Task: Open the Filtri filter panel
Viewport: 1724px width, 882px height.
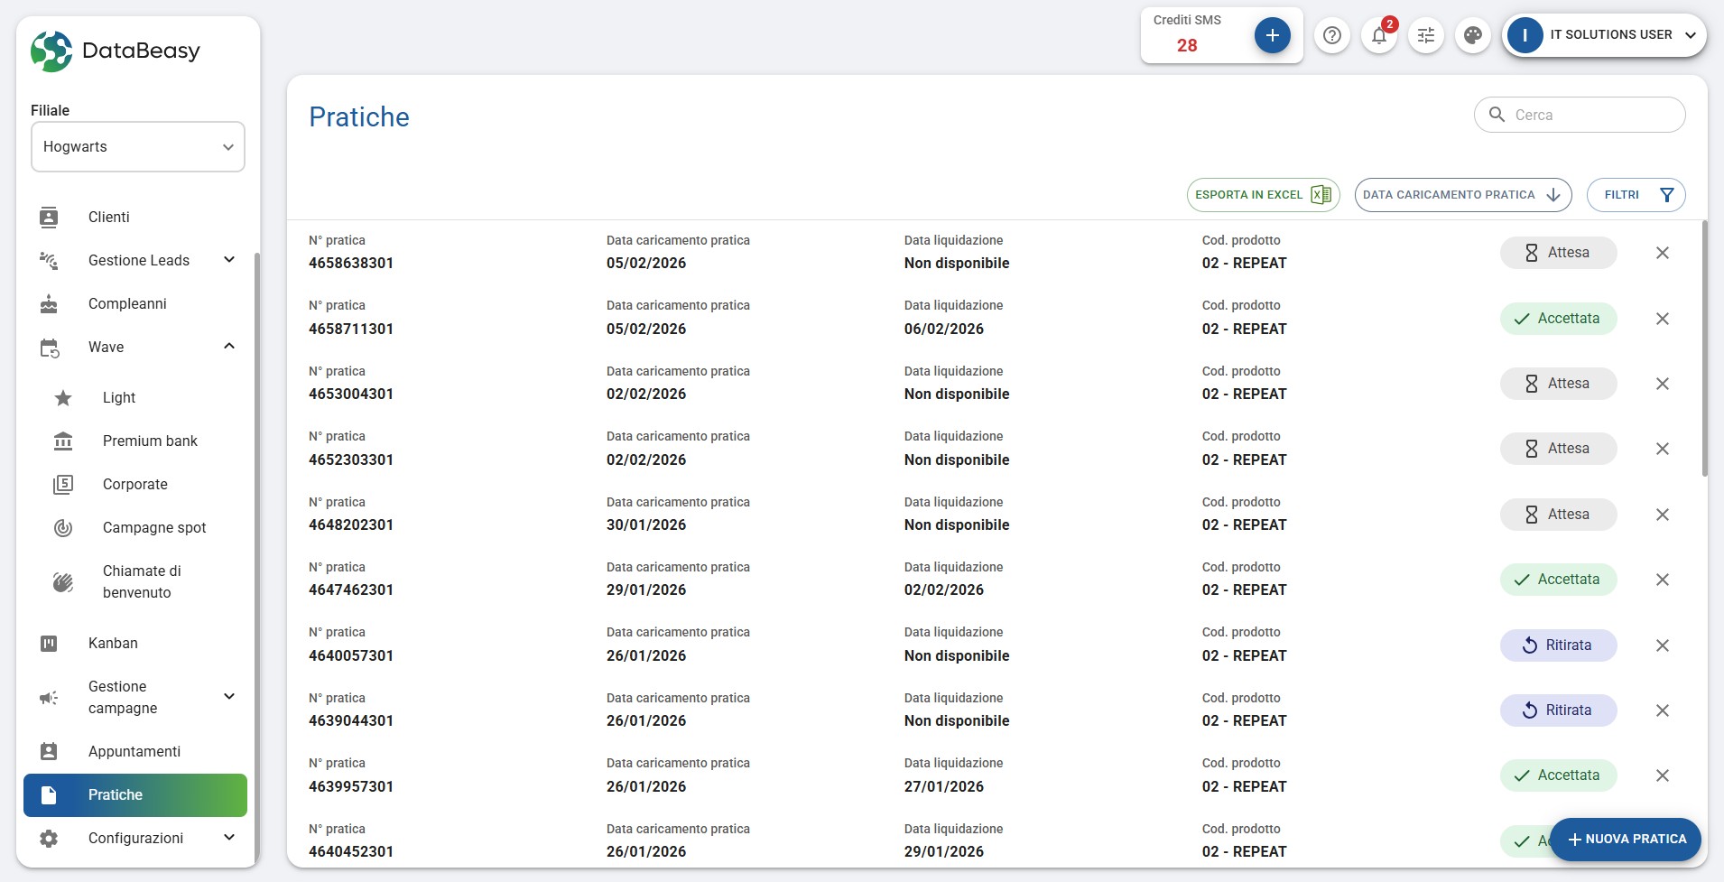Action: (1636, 195)
